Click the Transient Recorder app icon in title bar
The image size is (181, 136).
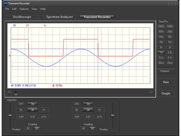point(5,3)
